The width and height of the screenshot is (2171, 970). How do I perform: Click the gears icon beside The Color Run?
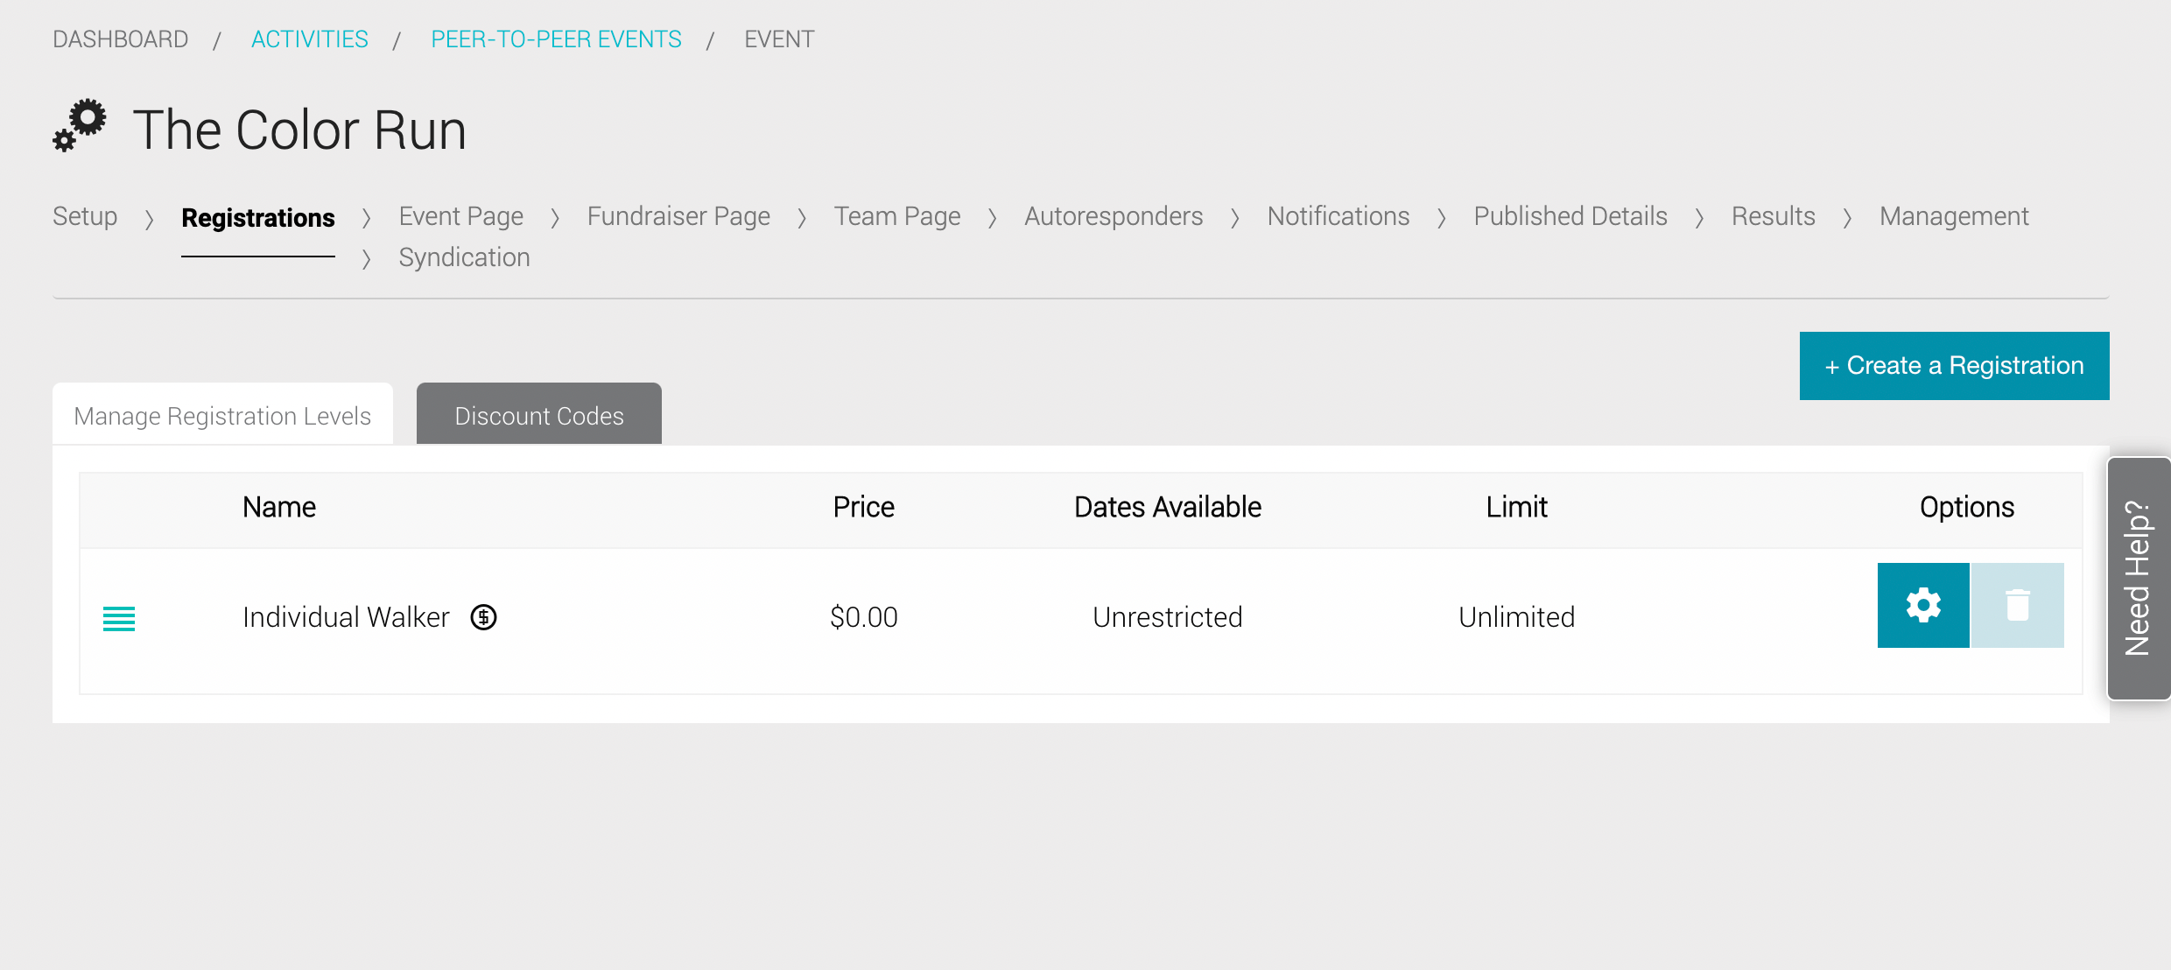(x=80, y=126)
